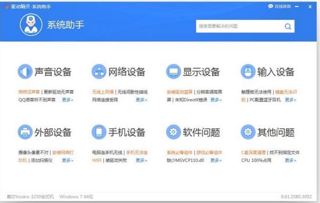Expand 更多 under 显示设备
This screenshot has width=320, height=203.
click(x=216, y=100)
